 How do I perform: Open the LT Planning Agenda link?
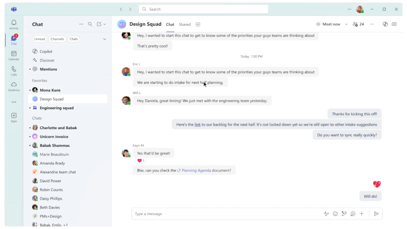coord(194,170)
